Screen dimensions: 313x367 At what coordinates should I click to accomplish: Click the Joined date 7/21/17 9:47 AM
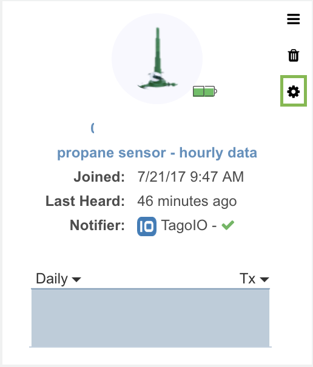[190, 177]
